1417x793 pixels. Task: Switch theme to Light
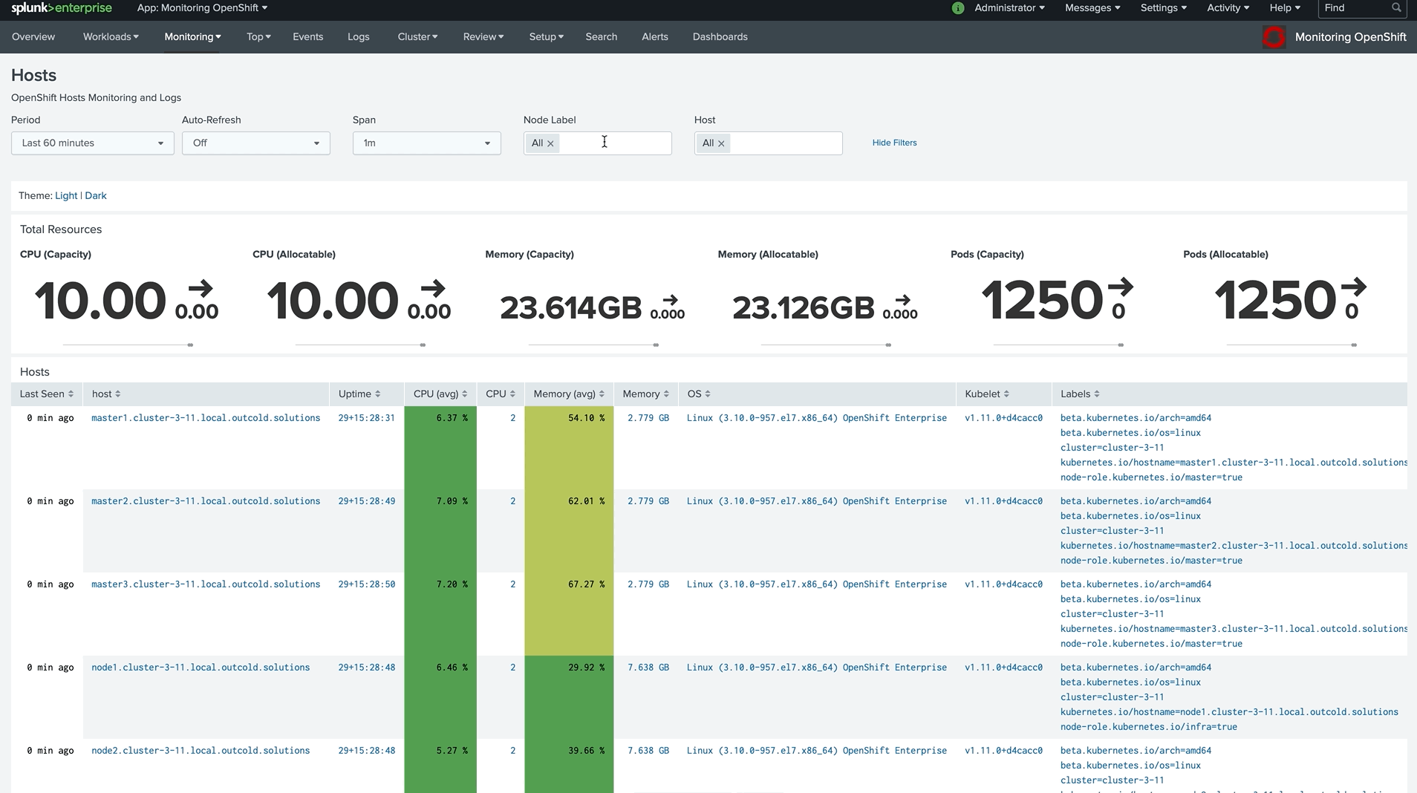66,196
